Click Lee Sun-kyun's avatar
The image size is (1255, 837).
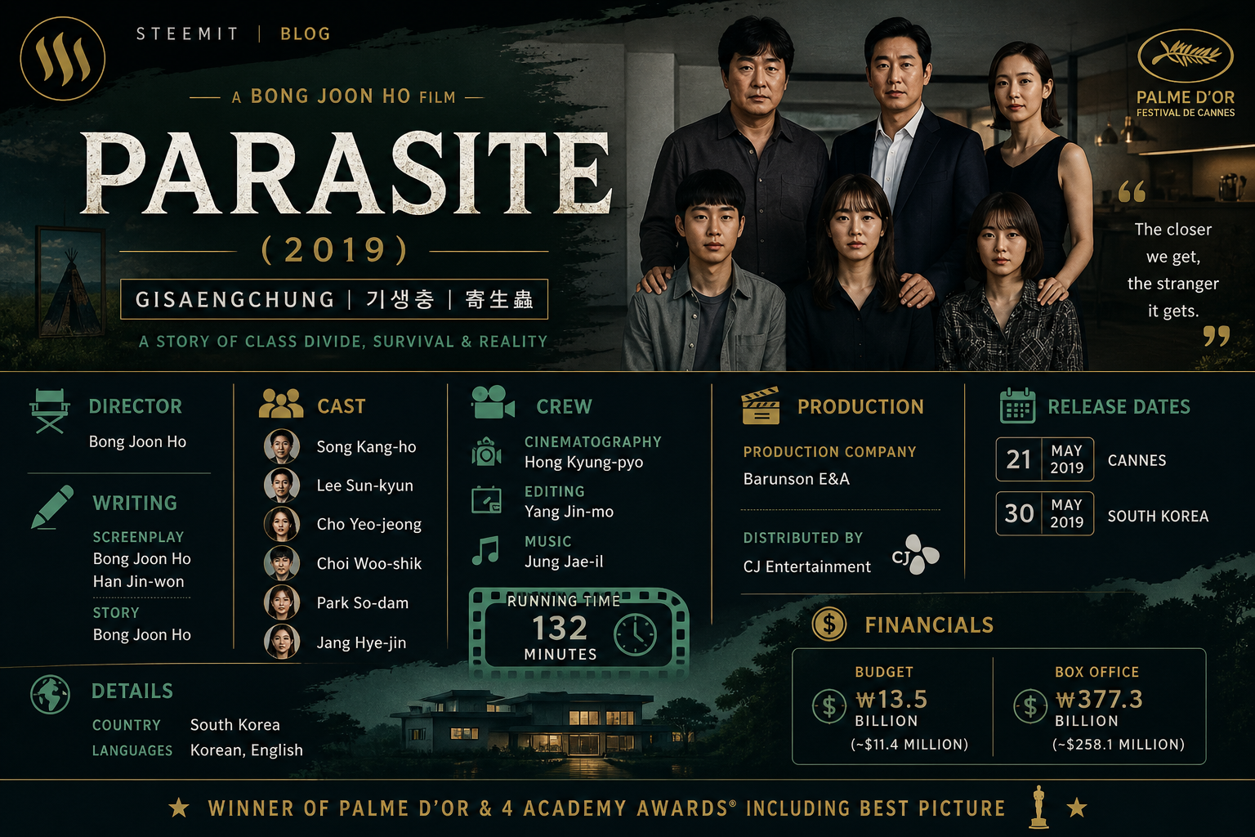pos(282,486)
